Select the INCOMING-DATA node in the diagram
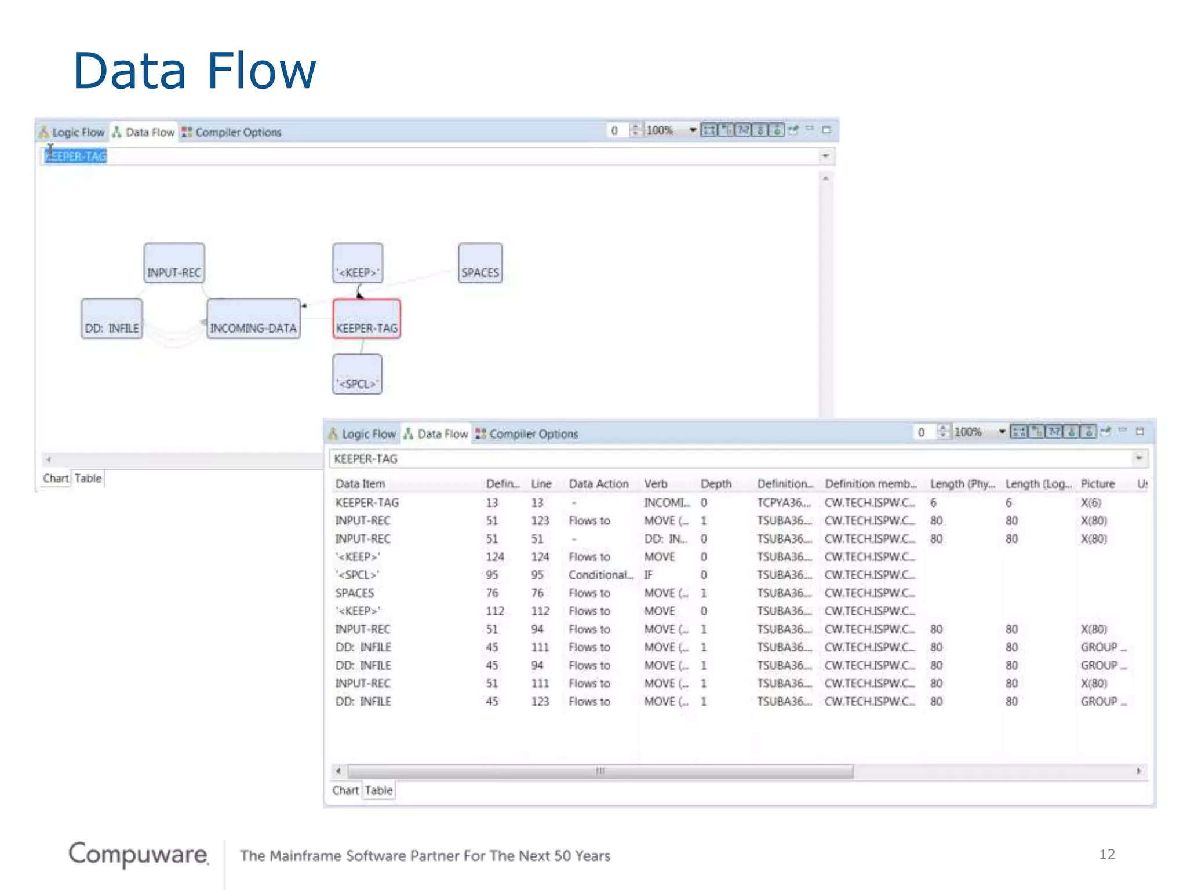Screen dimensions: 1187x890 (x=253, y=319)
